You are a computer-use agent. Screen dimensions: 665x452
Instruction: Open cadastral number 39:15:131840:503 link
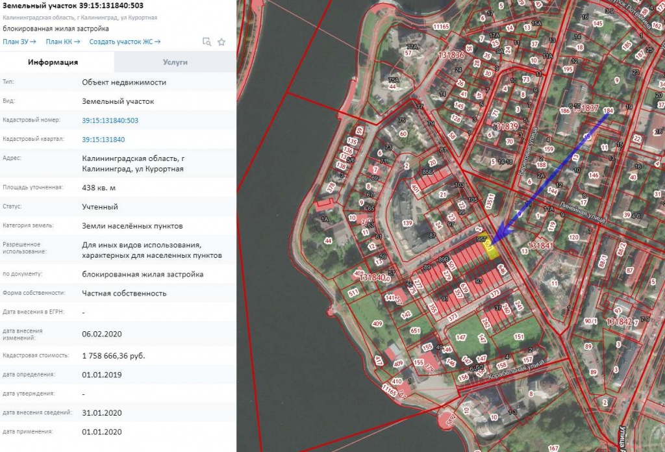(110, 120)
